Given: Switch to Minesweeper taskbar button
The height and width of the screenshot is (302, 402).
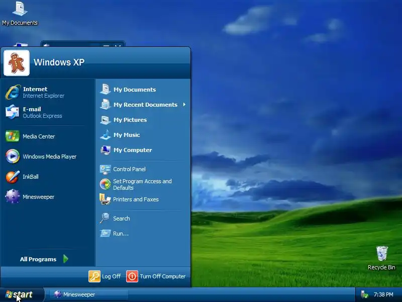Looking at the screenshot, I should coord(89,294).
